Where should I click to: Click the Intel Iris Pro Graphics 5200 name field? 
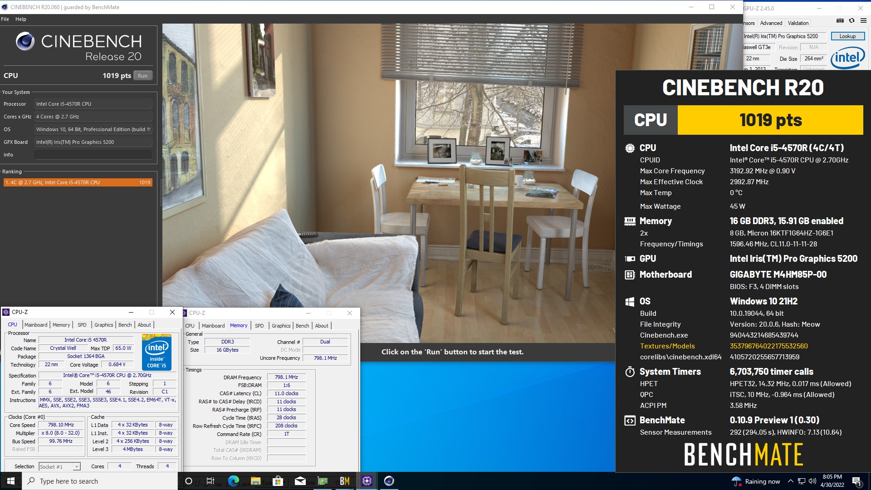(x=784, y=36)
